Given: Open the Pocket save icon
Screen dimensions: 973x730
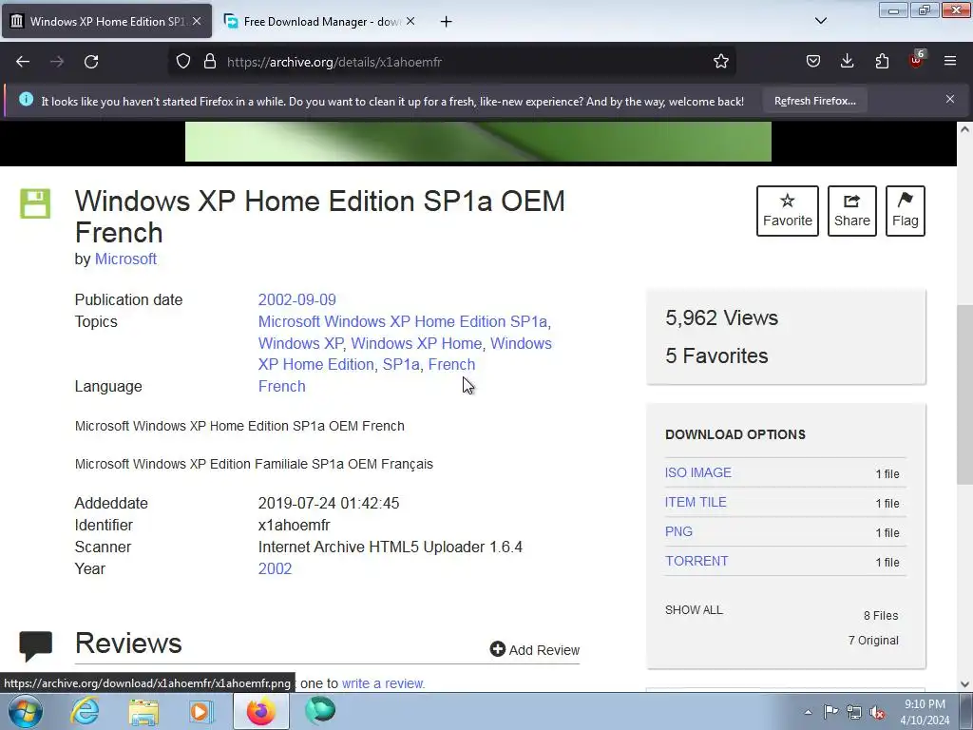Looking at the screenshot, I should tap(813, 62).
